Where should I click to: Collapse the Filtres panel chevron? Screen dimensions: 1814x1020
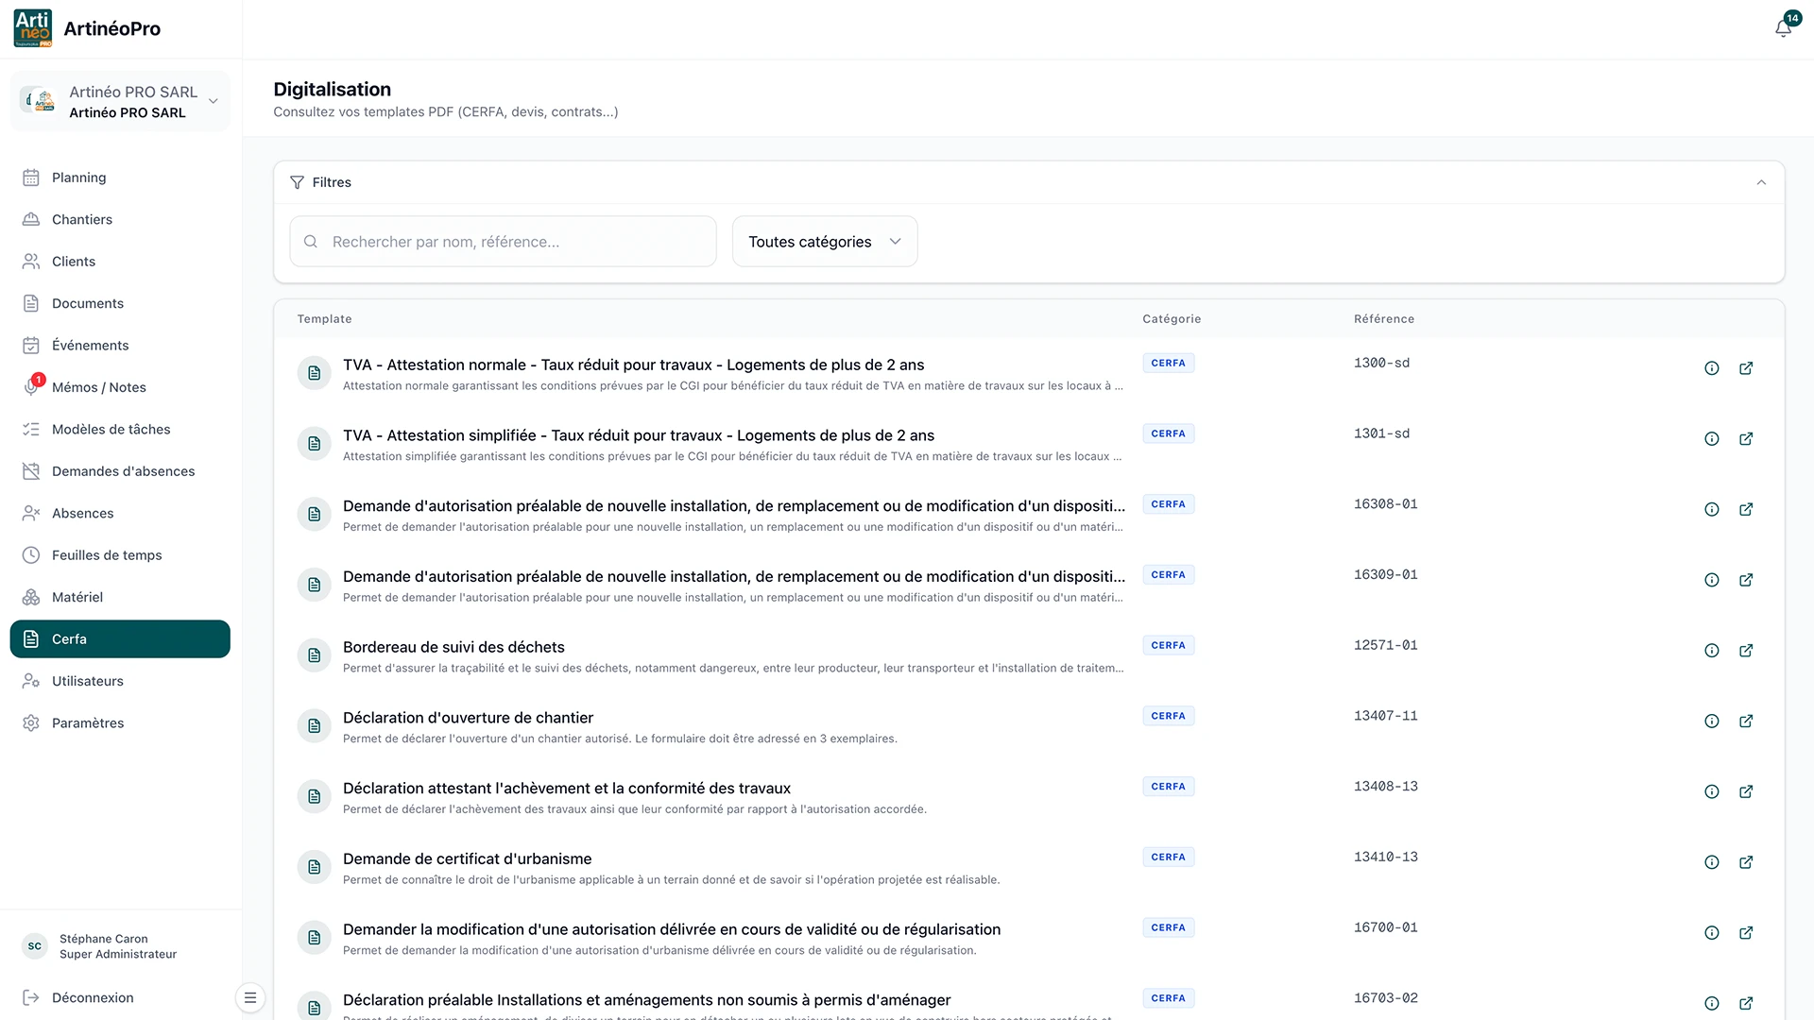[x=1761, y=183]
